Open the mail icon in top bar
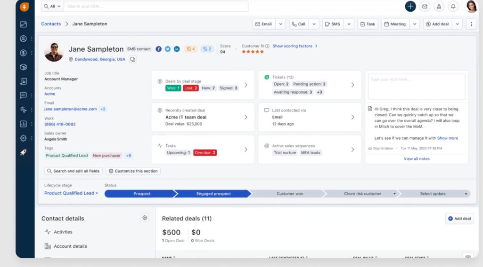Image resolution: width=483 pixels, height=267 pixels. (x=425, y=6)
